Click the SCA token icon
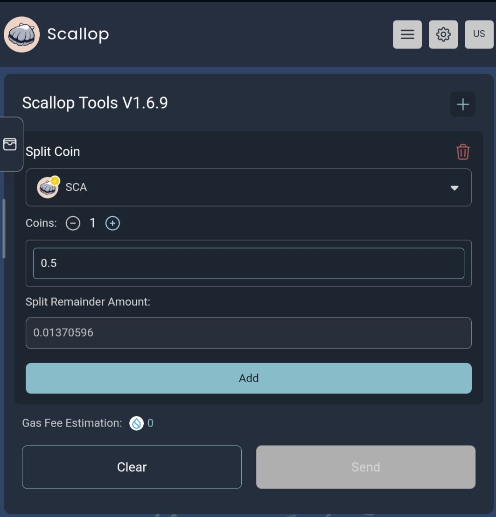Image resolution: width=496 pixels, height=517 pixels. (48, 187)
